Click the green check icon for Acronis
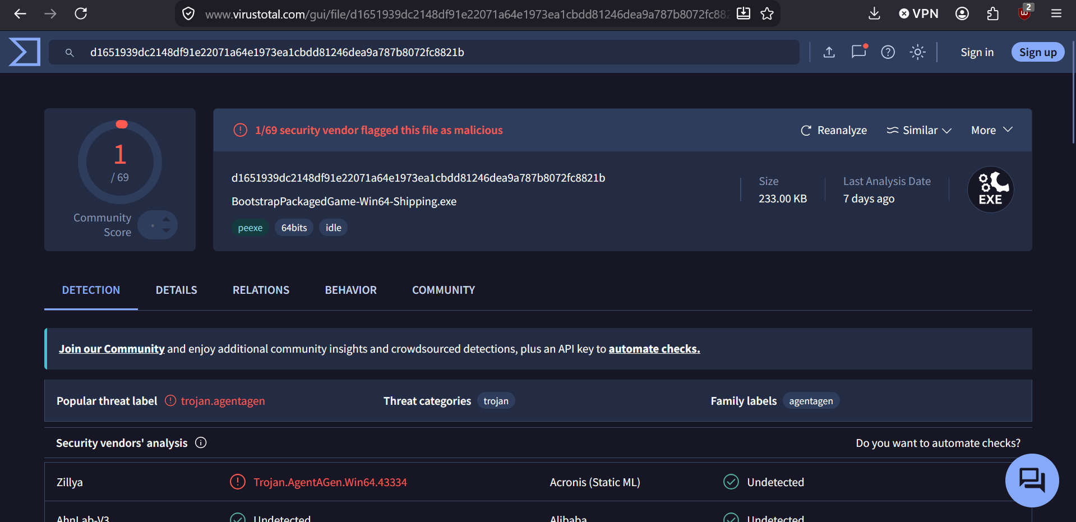Image resolution: width=1076 pixels, height=522 pixels. (731, 482)
